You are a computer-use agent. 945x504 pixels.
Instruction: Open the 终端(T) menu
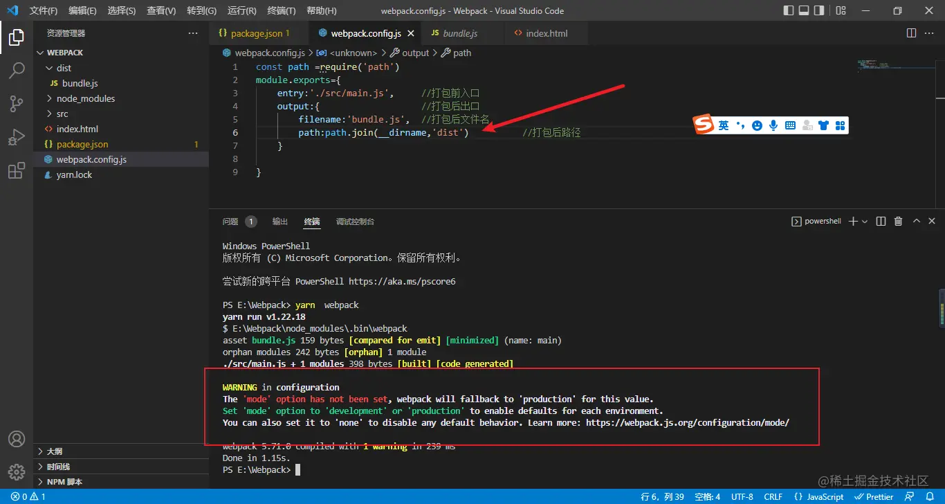click(282, 11)
